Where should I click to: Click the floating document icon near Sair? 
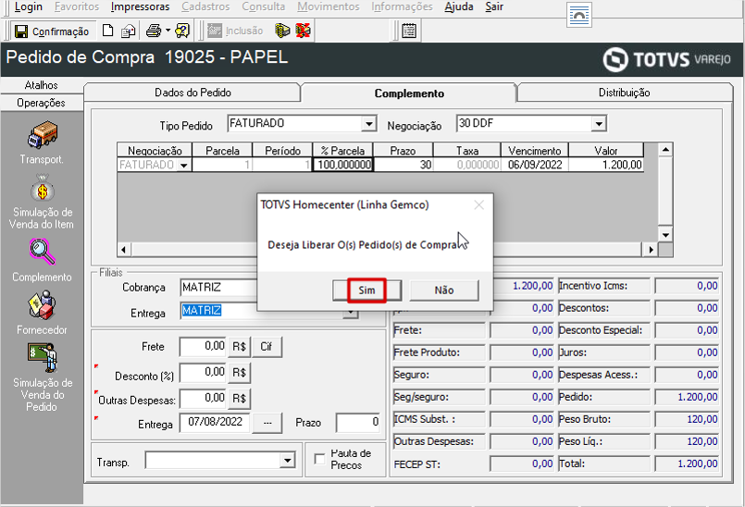pyautogui.click(x=579, y=15)
